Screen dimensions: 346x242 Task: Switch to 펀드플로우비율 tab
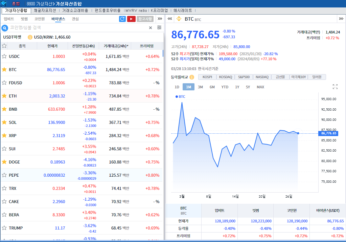coord(108,10)
